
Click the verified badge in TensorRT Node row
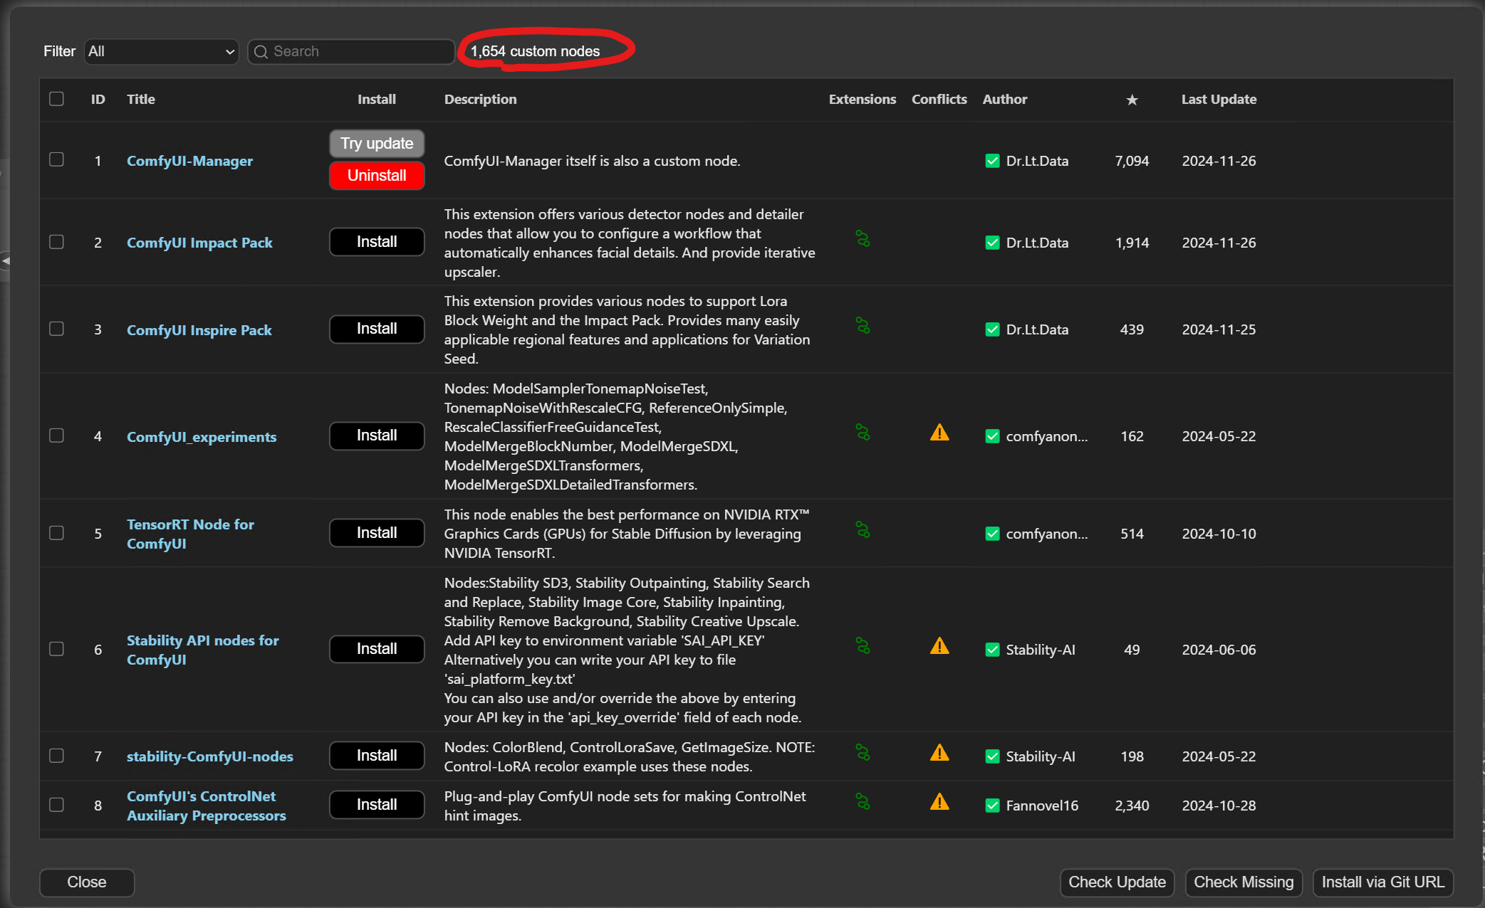(x=992, y=534)
